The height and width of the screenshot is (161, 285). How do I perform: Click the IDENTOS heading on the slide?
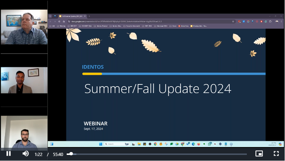pyautogui.click(x=93, y=67)
